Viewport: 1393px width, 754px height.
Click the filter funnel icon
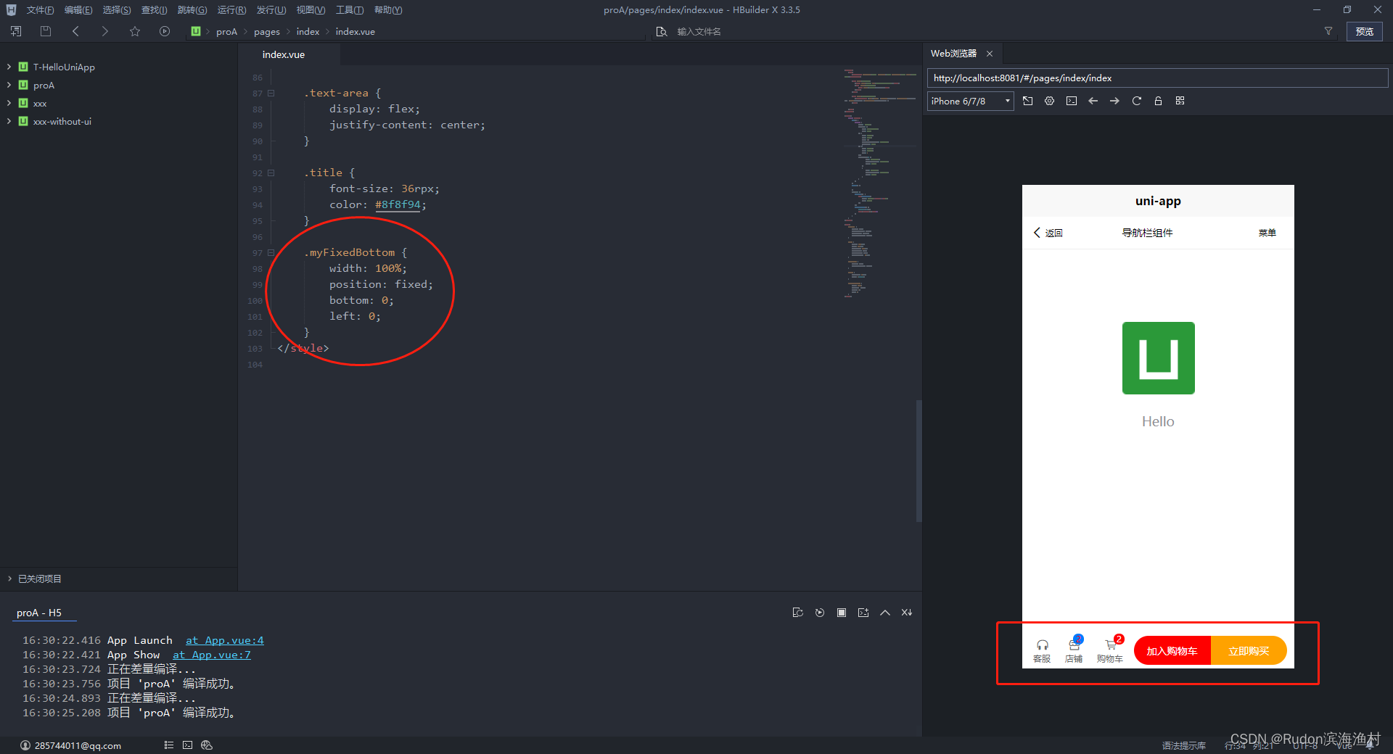(x=1328, y=31)
